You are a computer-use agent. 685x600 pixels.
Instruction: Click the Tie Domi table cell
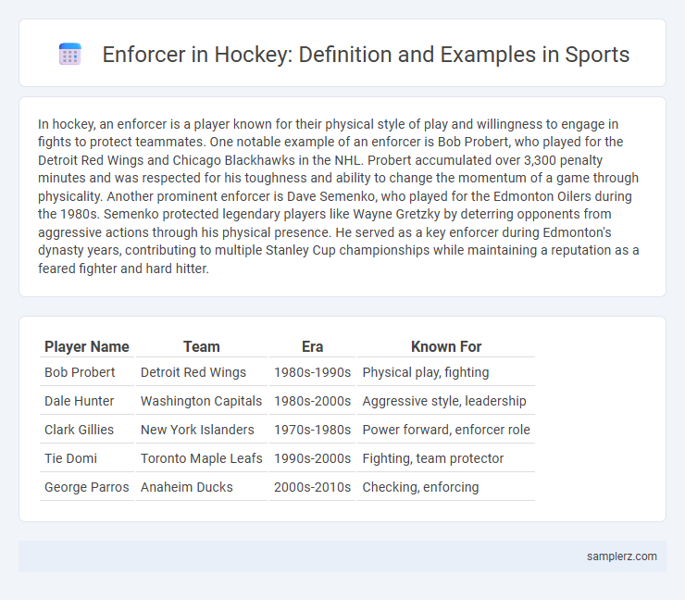87,458
